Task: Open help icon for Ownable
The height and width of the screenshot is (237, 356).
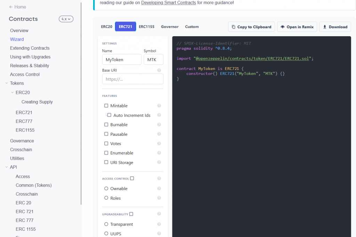Action: (x=159, y=188)
